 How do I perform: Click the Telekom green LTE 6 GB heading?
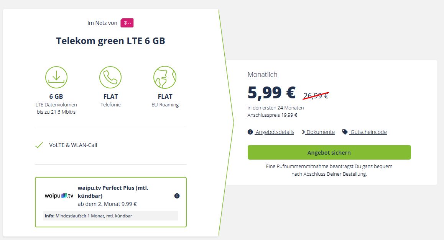[x=110, y=41]
